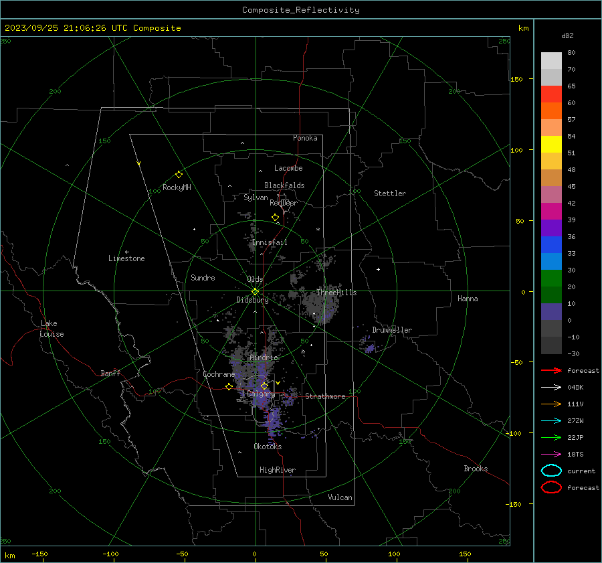Image resolution: width=602 pixels, height=563 pixels.
Task: Select the Strathmore label
Action: [x=325, y=396]
